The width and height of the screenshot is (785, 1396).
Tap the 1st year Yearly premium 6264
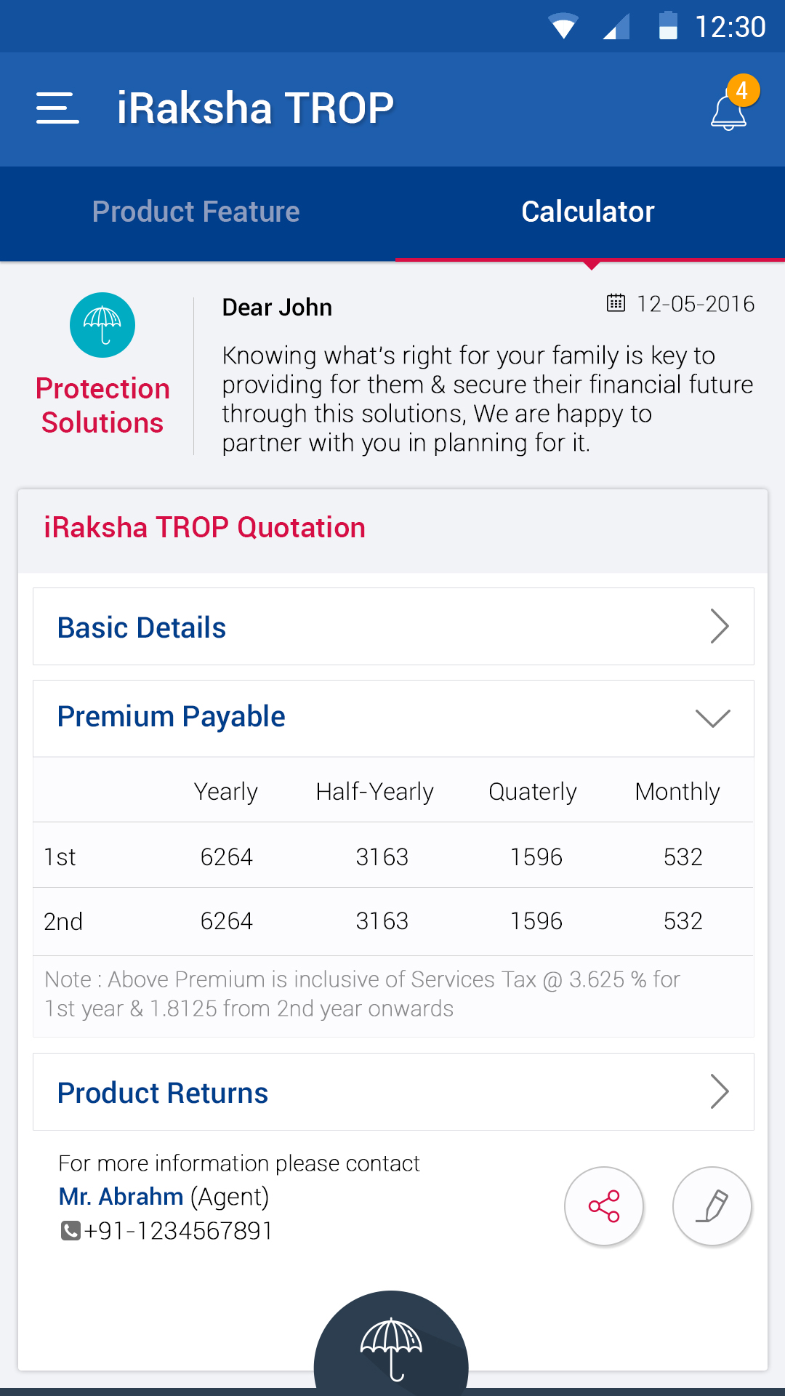(x=227, y=857)
